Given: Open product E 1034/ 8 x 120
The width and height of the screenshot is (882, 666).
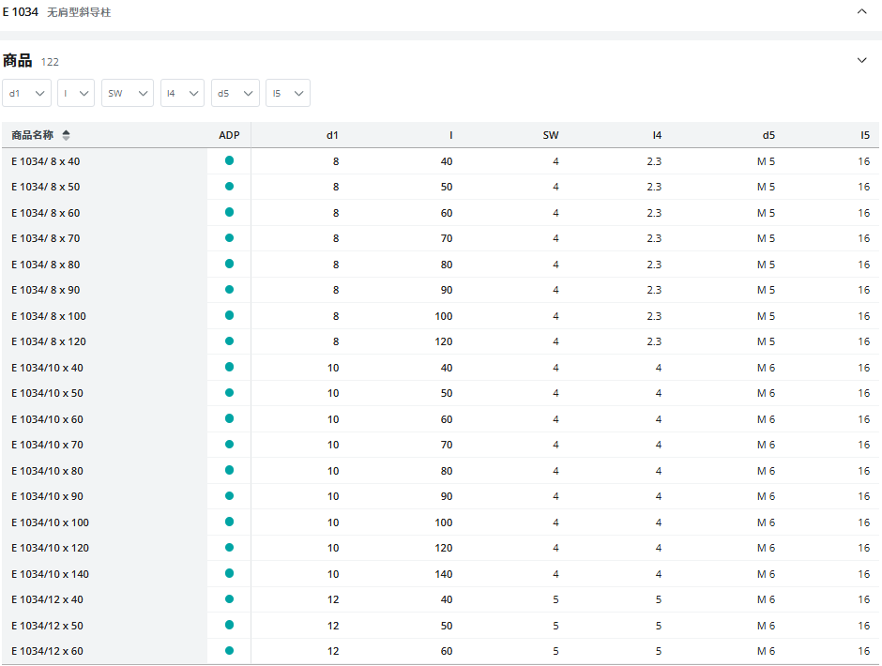Looking at the screenshot, I should click(49, 341).
